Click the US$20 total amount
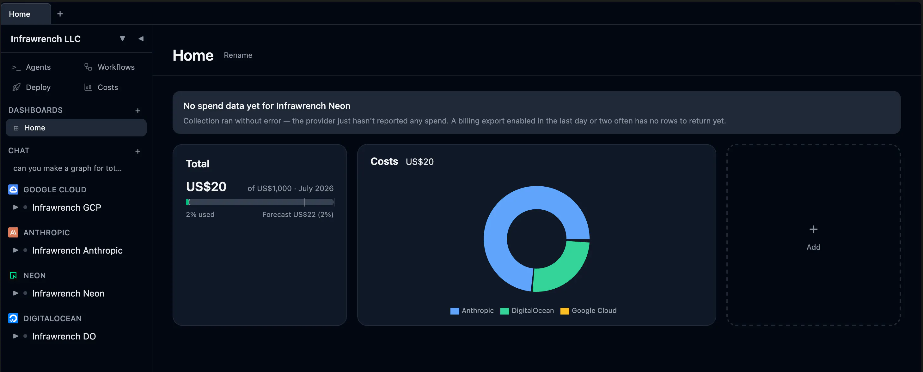The height and width of the screenshot is (372, 923). (206, 187)
